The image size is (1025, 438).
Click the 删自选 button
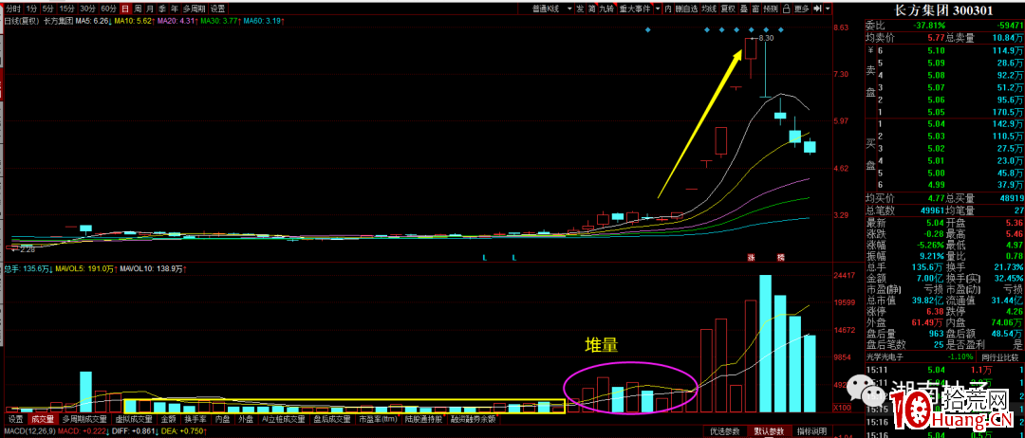[687, 9]
